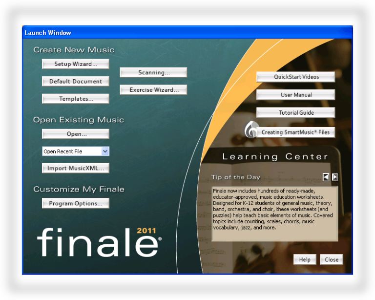Click the Help button
This screenshot has height=300, width=375.
click(305, 259)
